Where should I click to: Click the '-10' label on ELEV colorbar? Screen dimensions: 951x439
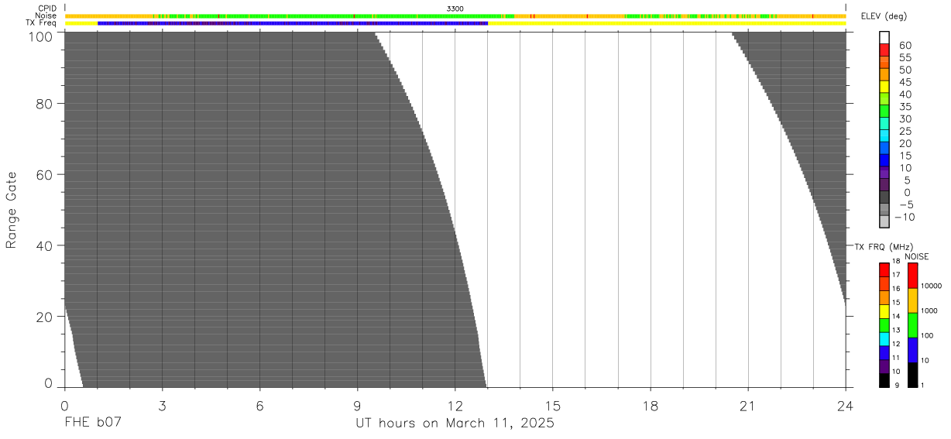(904, 217)
